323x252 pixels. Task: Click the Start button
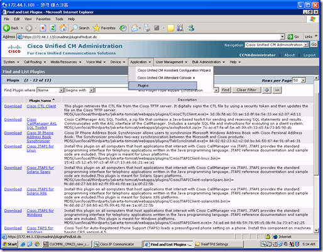10,244
